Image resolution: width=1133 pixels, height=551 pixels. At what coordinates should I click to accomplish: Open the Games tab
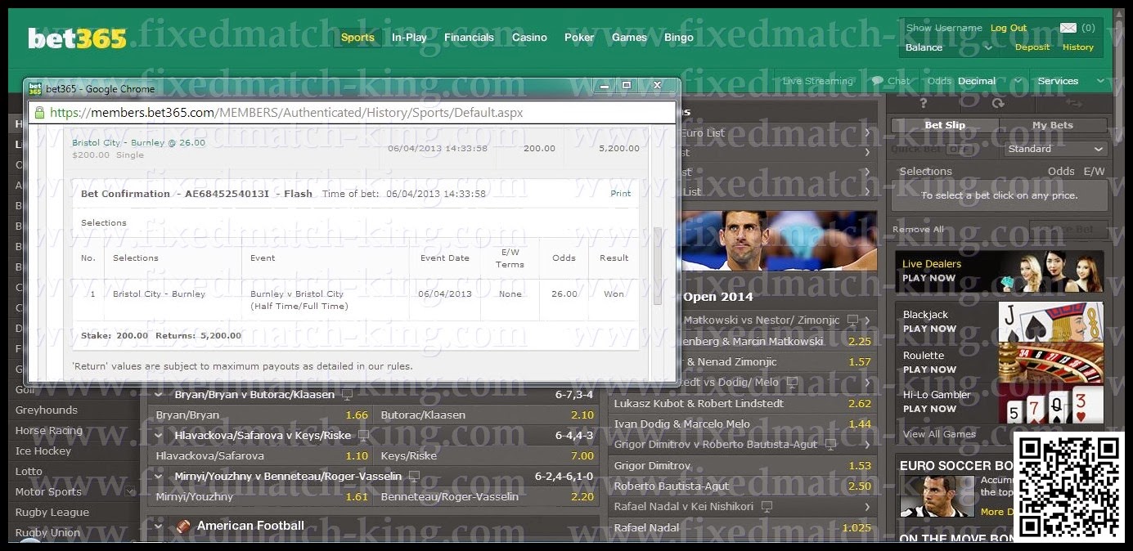point(629,38)
